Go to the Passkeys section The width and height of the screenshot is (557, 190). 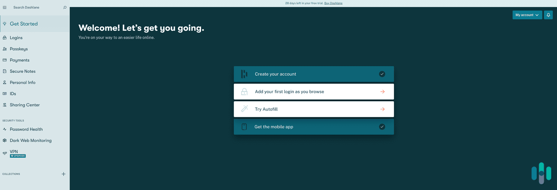(19, 49)
